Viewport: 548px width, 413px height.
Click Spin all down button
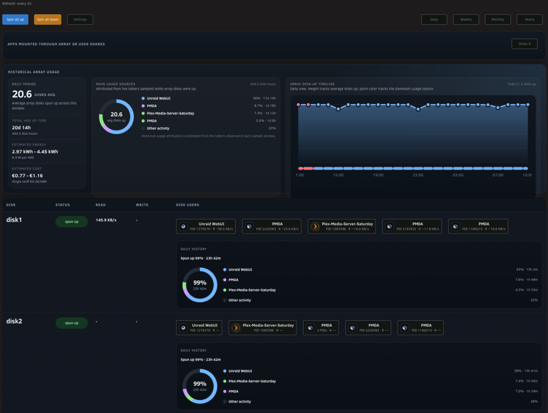coord(48,20)
